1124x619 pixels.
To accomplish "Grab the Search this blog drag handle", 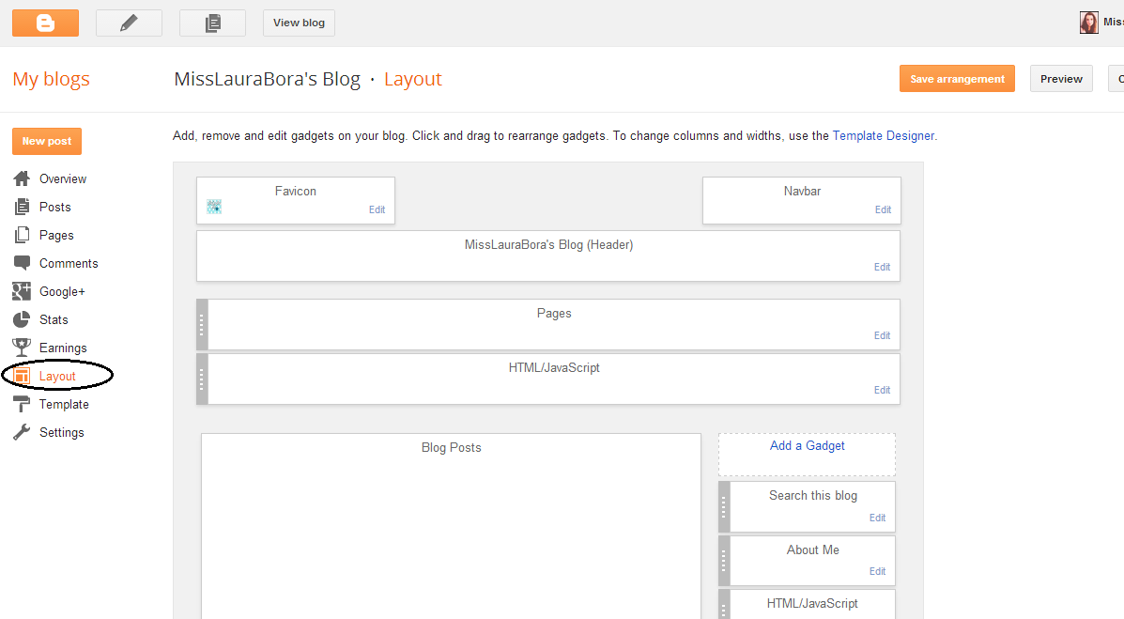I will click(x=724, y=507).
